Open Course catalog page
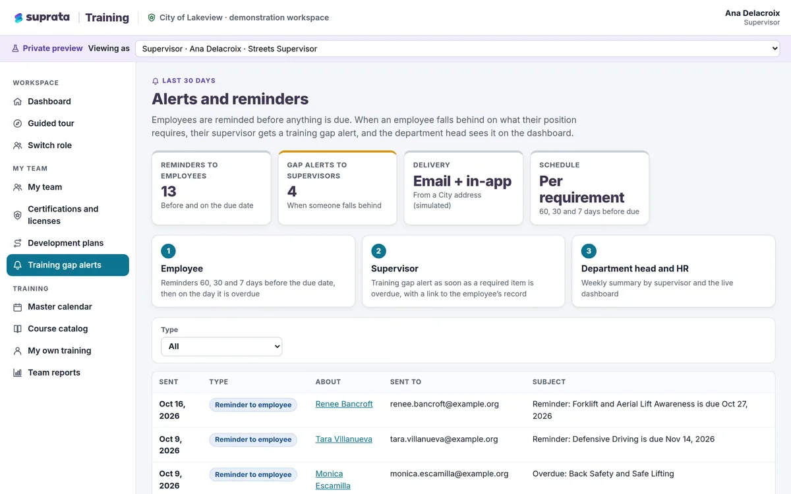Screen dimensions: 791x494 click(x=68, y=329)
